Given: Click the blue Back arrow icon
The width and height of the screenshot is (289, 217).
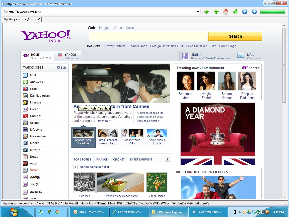Looking at the screenshot, I should click(x=245, y=12).
